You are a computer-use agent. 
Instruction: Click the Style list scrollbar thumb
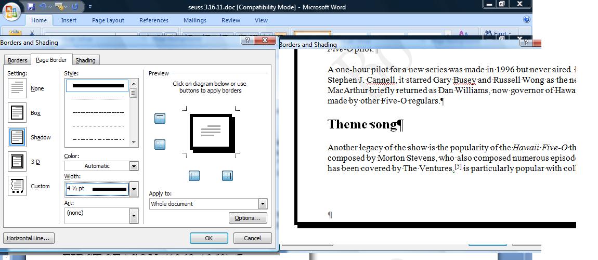[134, 93]
